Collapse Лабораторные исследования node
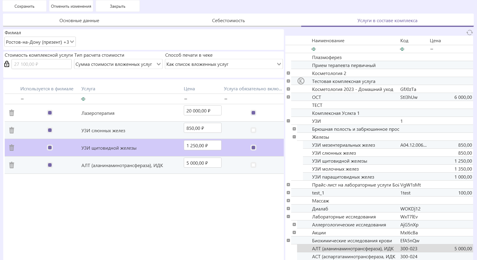This screenshot has height=260, width=477. pyautogui.click(x=289, y=216)
